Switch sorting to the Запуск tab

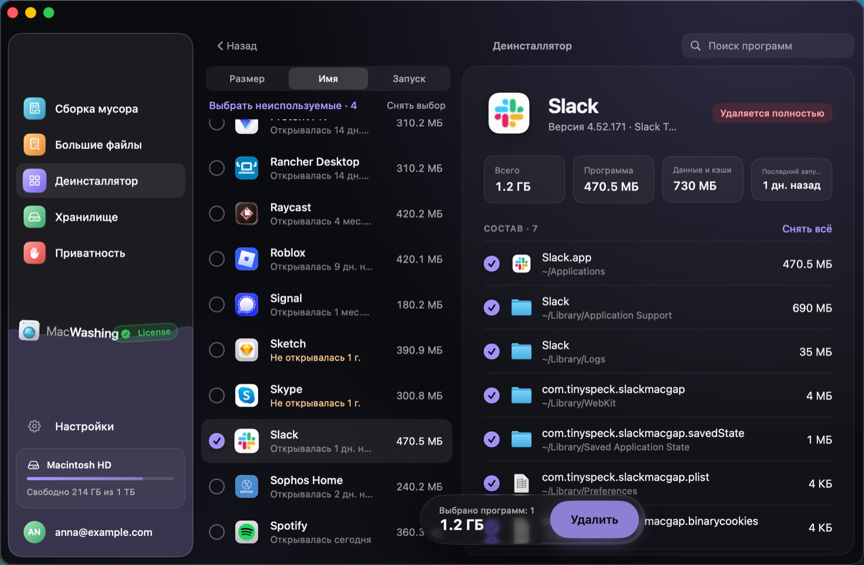coord(409,79)
